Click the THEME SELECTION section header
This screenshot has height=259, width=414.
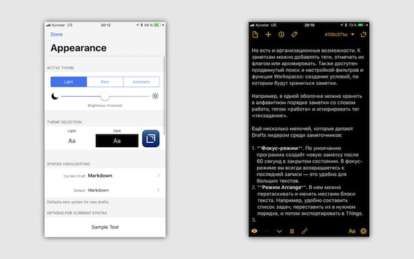coord(64,122)
